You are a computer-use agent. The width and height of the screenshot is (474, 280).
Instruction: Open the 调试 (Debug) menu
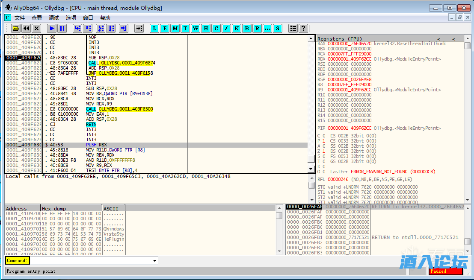tap(54, 18)
